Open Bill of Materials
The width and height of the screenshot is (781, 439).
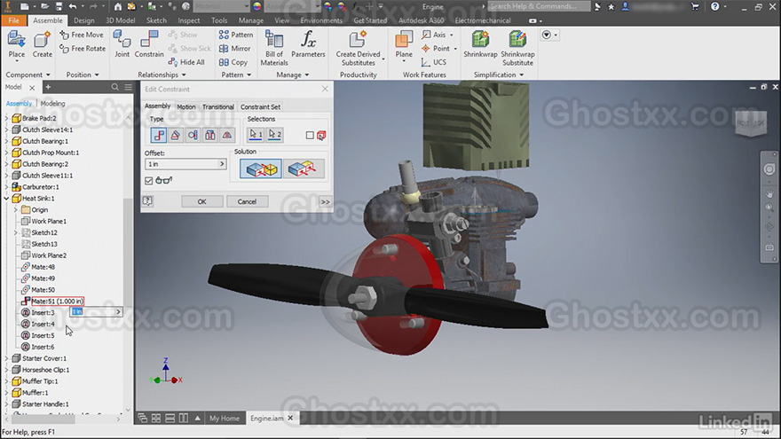tap(274, 48)
